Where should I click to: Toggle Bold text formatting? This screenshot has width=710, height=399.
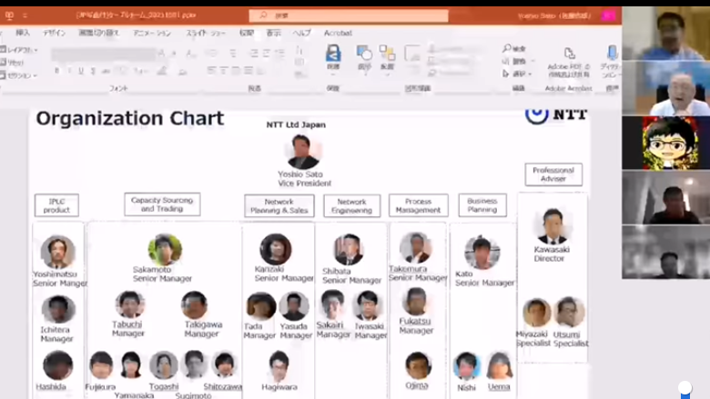(56, 71)
